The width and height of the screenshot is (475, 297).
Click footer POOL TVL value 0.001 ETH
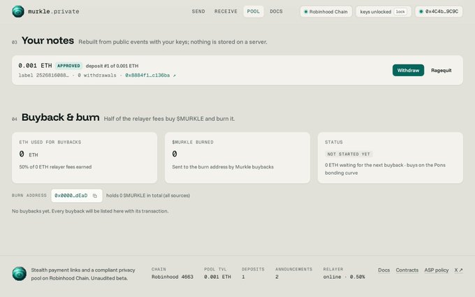217,277
